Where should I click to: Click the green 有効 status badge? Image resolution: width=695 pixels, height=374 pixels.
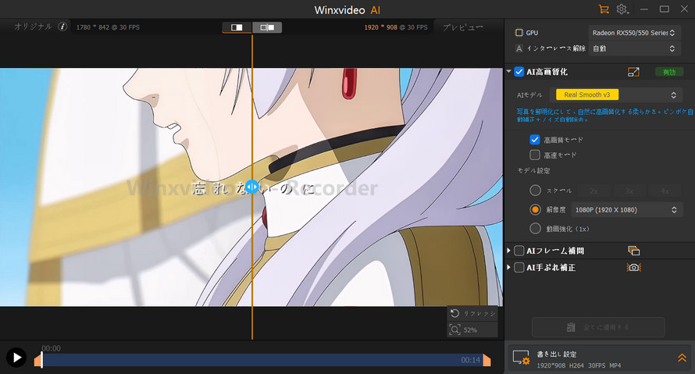[669, 72]
